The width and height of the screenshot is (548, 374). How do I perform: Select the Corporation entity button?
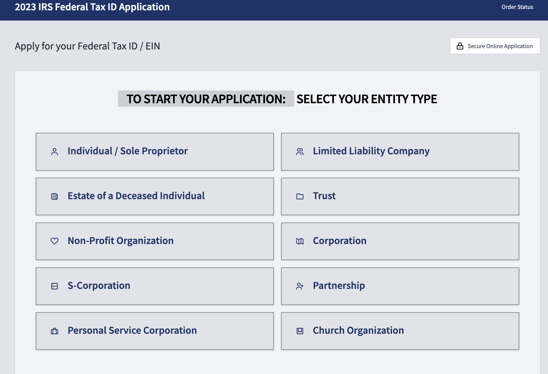[400, 241]
